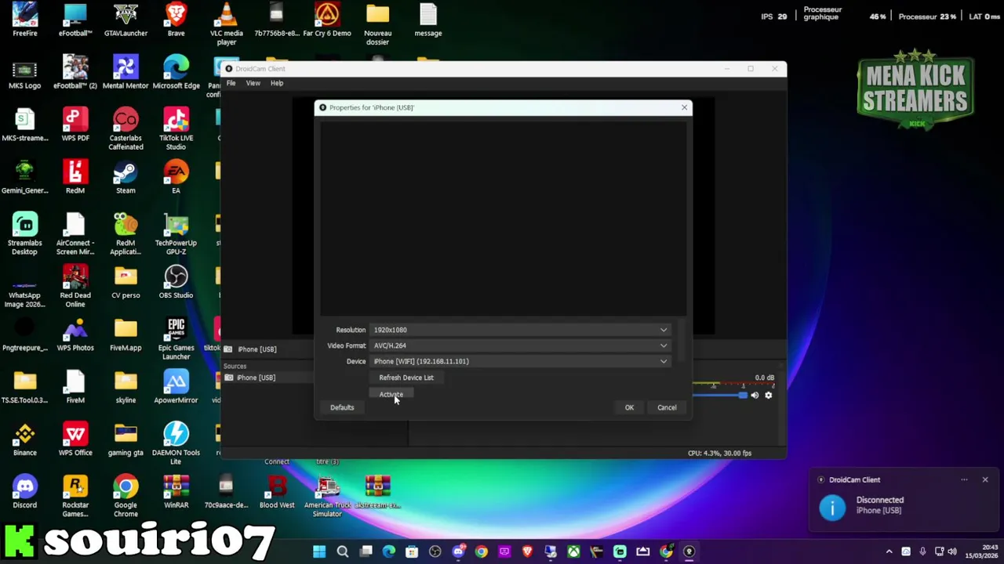Click the microphone icon in system tray
Image resolution: width=1004 pixels, height=564 pixels.
(922, 551)
